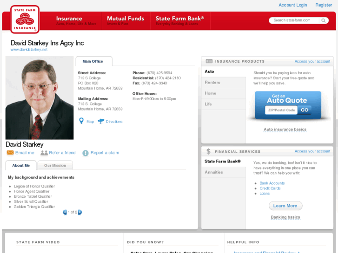Open Credit Cards link
Image resolution: width=338 pixels, height=253 pixels.
(270, 188)
